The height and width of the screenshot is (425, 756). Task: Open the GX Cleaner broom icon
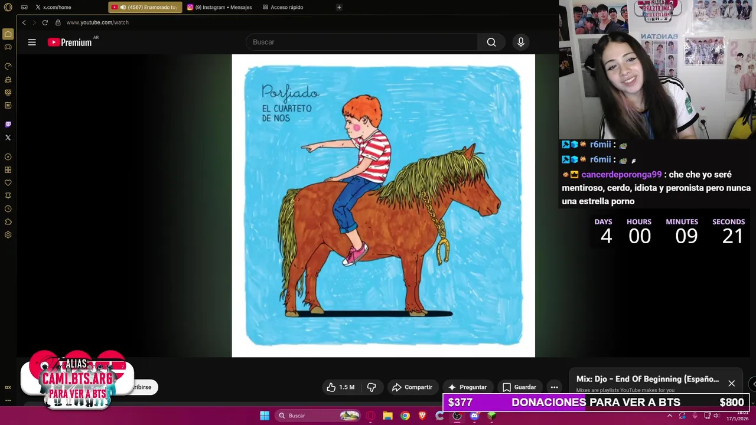click(8, 79)
